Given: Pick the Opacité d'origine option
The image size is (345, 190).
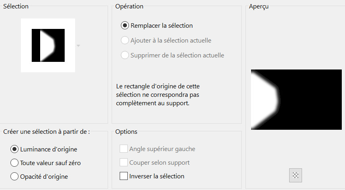Looking at the screenshot, I should (14, 176).
